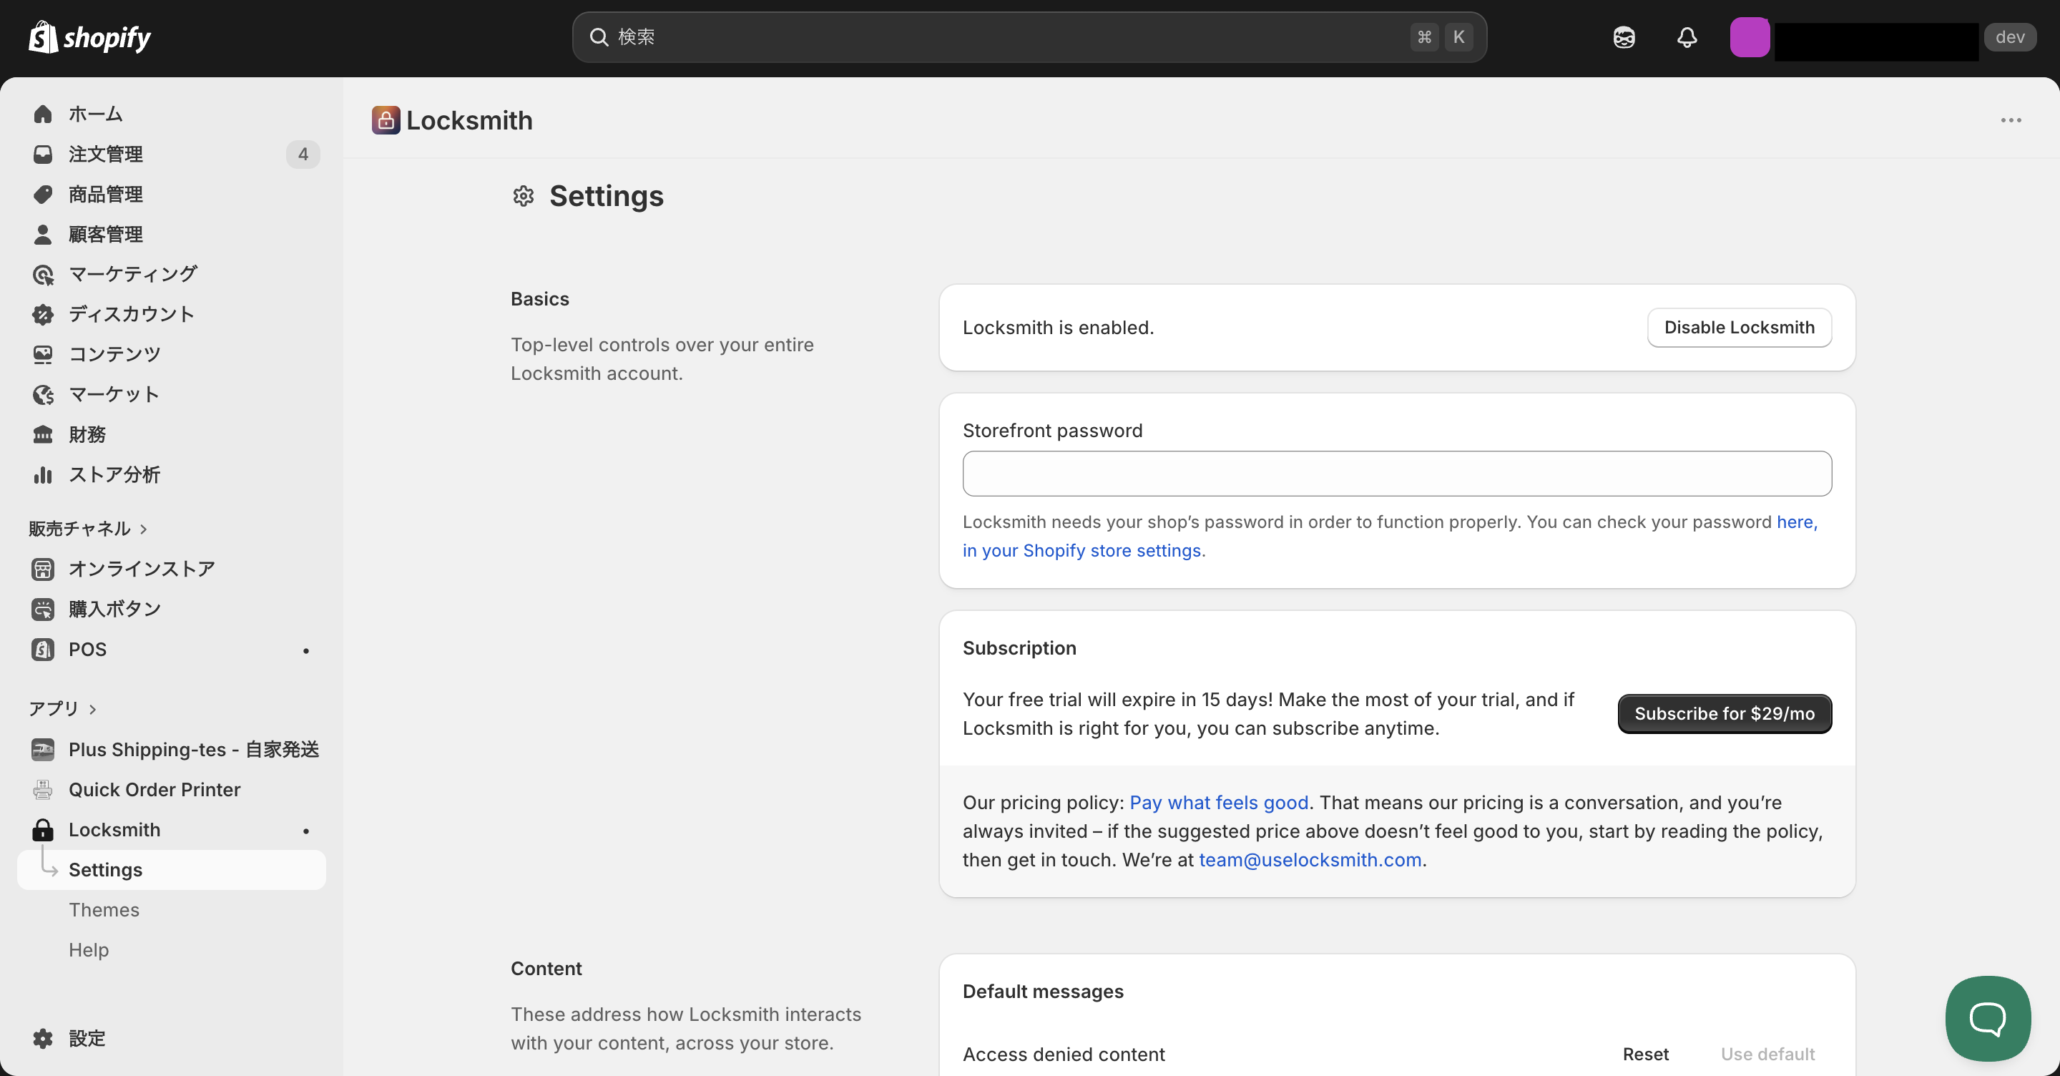Click the Use default button

(x=1767, y=1055)
